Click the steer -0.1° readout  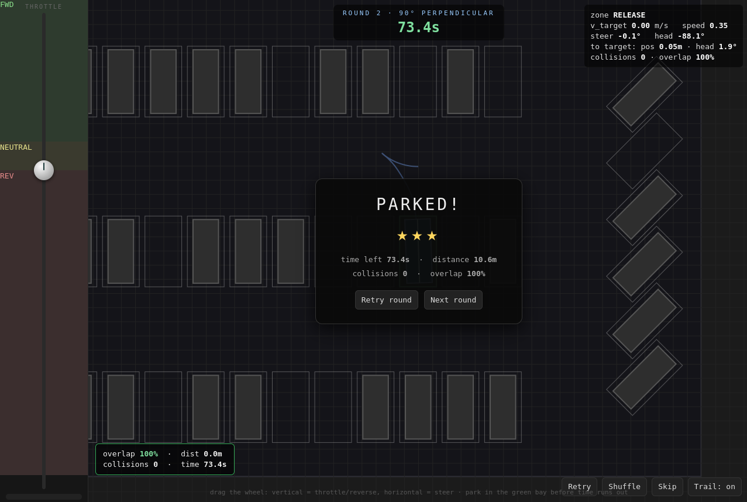click(x=615, y=36)
